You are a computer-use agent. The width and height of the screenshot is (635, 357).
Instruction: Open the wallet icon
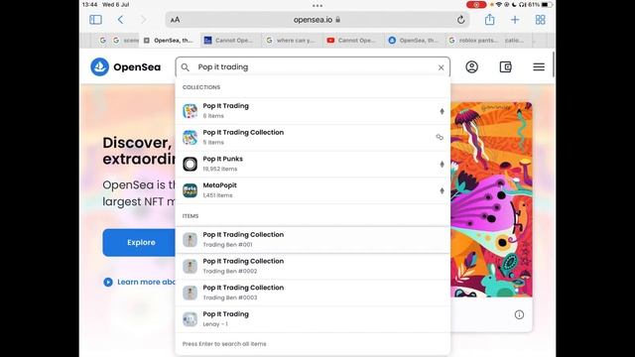pyautogui.click(x=505, y=66)
